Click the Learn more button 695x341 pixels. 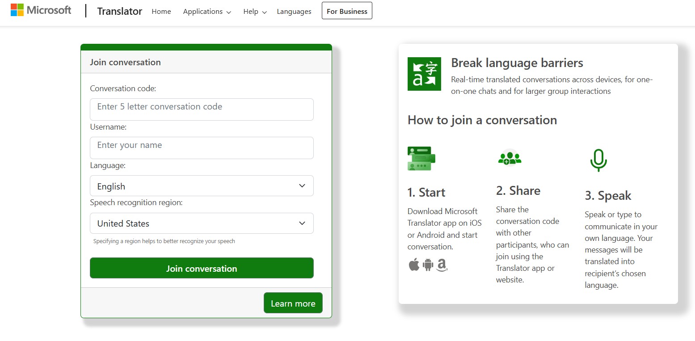[x=293, y=303]
